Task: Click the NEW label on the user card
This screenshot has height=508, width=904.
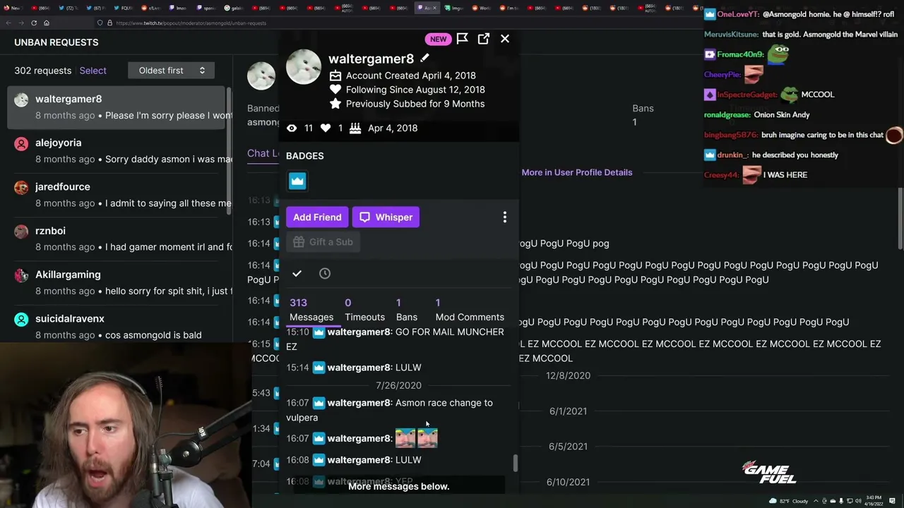Action: (438, 39)
